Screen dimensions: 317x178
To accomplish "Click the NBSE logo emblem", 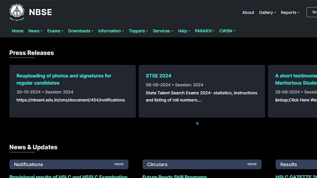I will point(17,12).
